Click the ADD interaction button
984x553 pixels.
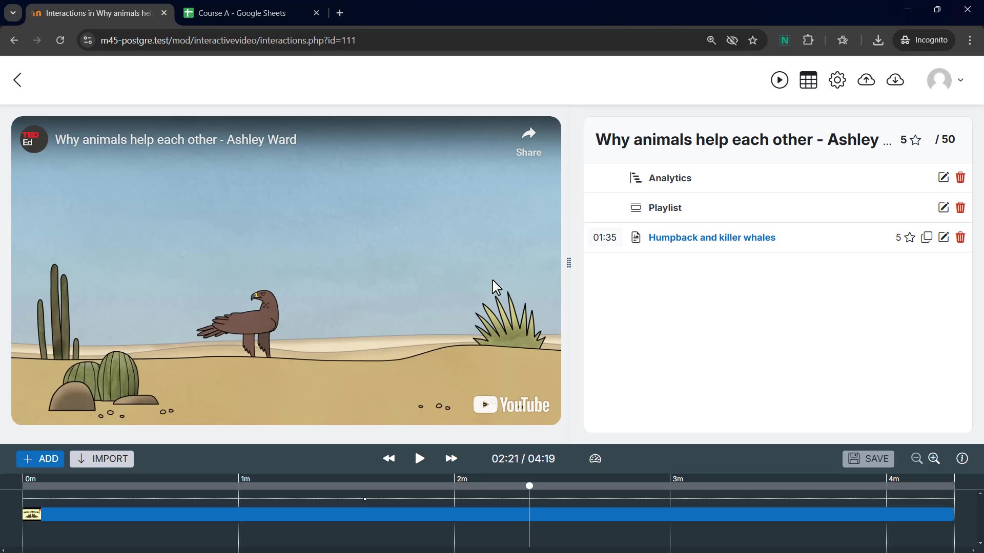tap(40, 459)
